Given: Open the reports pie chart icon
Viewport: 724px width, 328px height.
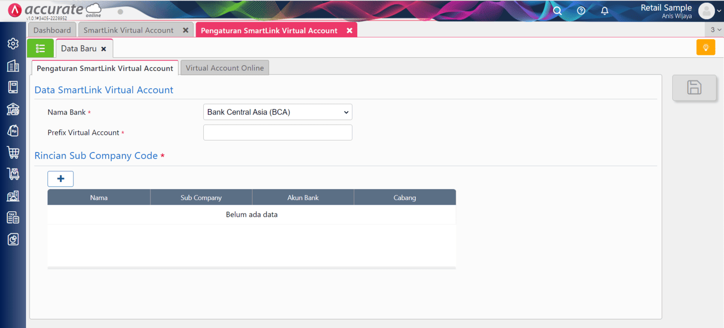Looking at the screenshot, I should (x=13, y=239).
